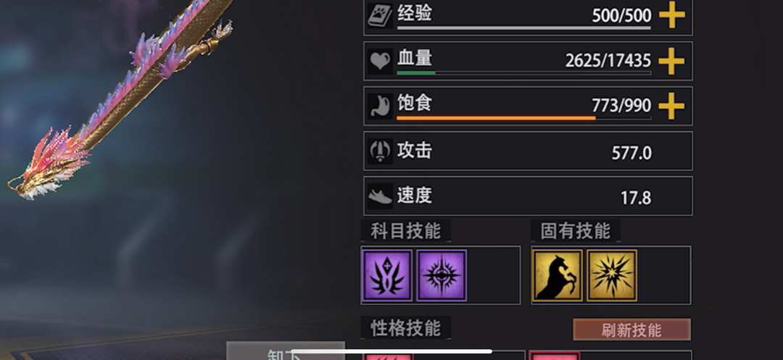The width and height of the screenshot is (783, 360).
Task: Click the stomach icon beside 饱食
Action: pyautogui.click(x=380, y=106)
